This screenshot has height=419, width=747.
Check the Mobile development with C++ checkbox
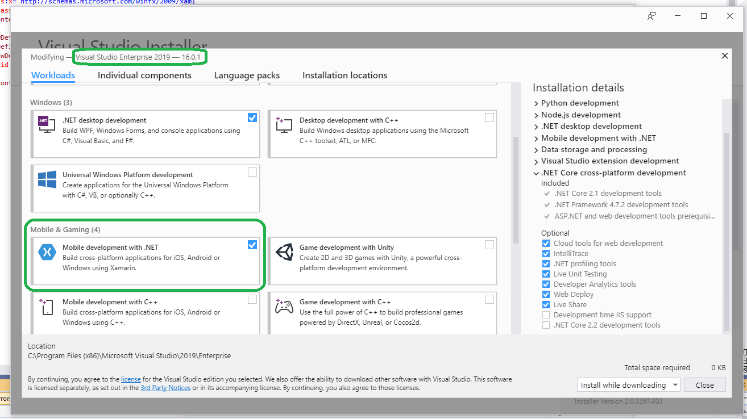pos(252,299)
